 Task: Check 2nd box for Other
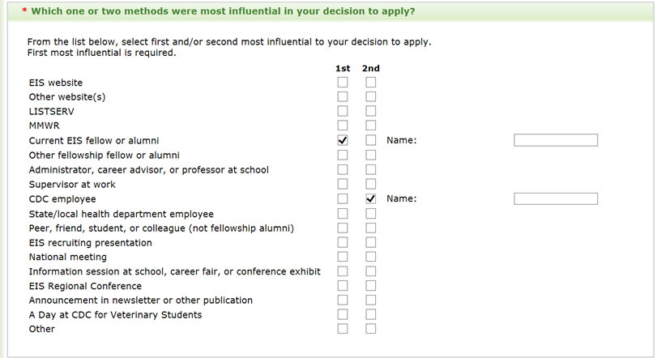(x=370, y=330)
